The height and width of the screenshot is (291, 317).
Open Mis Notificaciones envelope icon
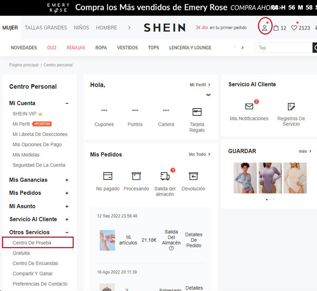tap(249, 106)
